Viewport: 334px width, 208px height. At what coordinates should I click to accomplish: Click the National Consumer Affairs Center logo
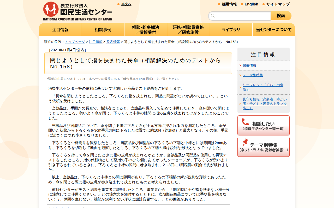(x=78, y=11)
